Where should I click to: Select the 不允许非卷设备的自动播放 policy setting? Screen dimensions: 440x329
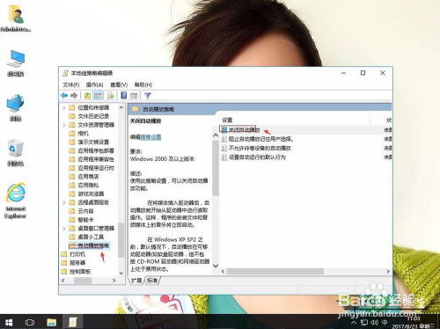(256, 148)
